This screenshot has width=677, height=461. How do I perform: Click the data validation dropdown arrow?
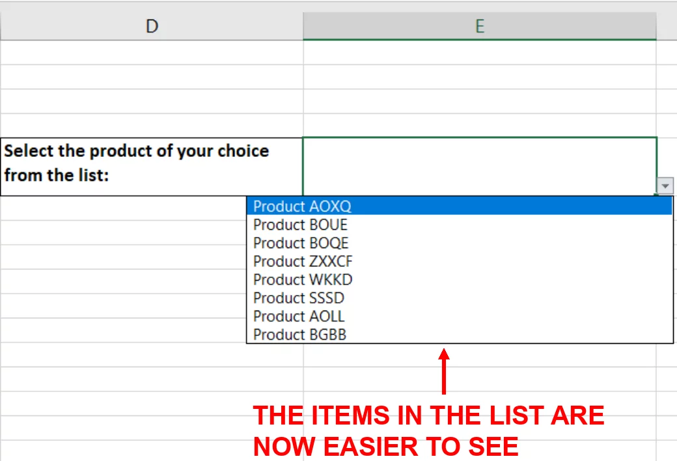[665, 187]
